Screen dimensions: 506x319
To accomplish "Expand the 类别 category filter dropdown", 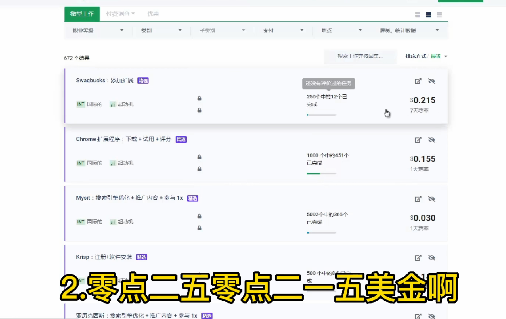I will tap(161, 30).
